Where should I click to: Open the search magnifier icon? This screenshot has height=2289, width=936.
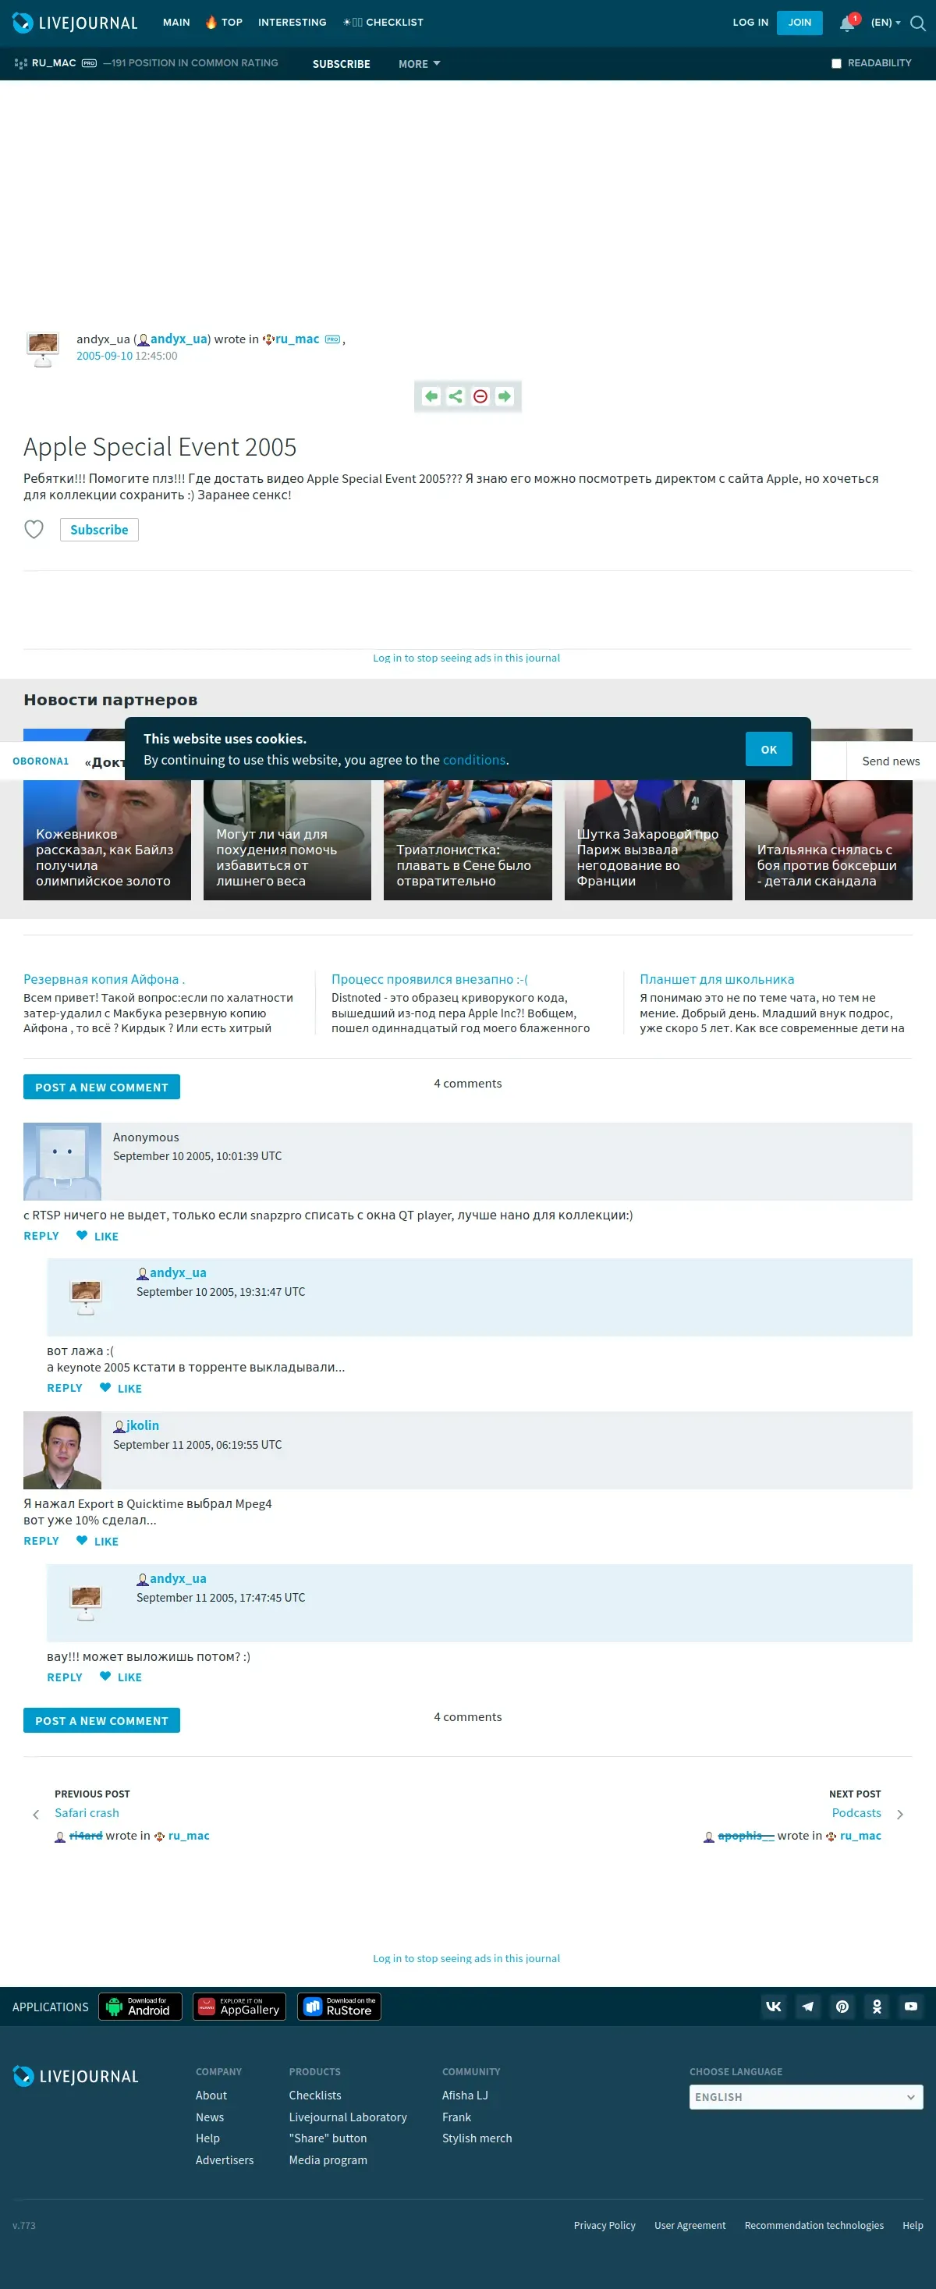[918, 23]
